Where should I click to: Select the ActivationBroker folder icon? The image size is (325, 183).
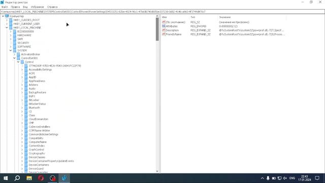coord(18,54)
